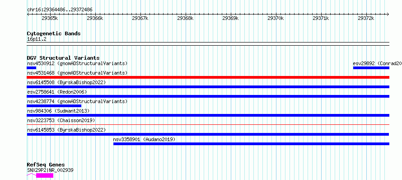The image size is (402, 180).
Task: Click the nsv4238774 variant label
Action: pos(77,101)
